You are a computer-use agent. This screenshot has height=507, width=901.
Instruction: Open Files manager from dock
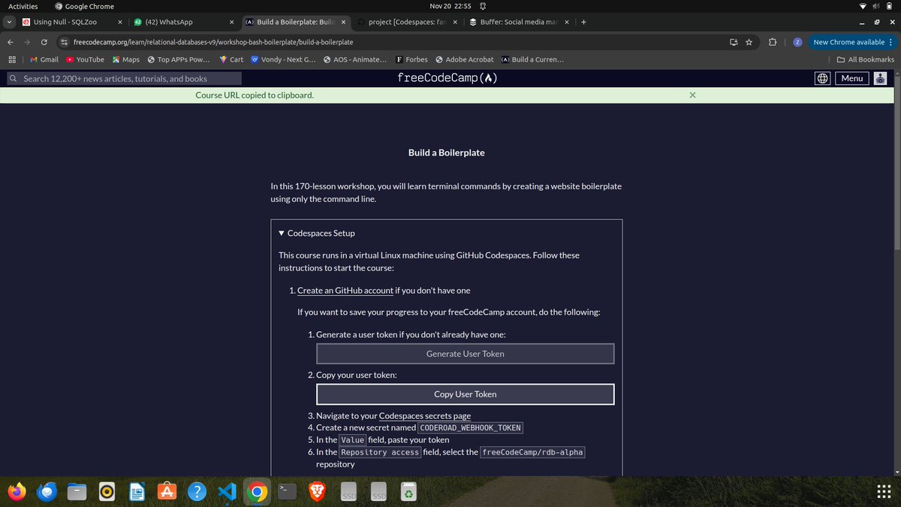point(77,491)
